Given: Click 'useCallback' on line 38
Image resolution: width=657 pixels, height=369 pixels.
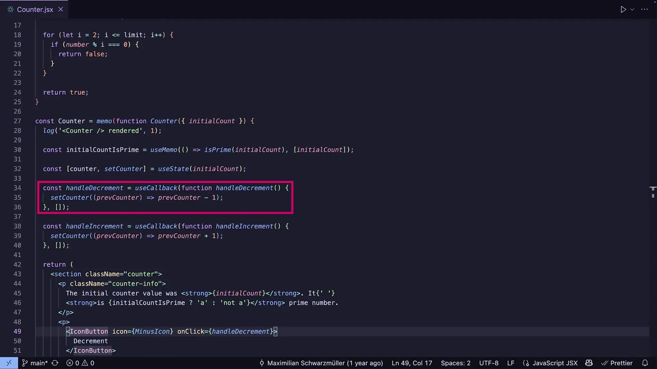Looking at the screenshot, I should pyautogui.click(x=156, y=226).
